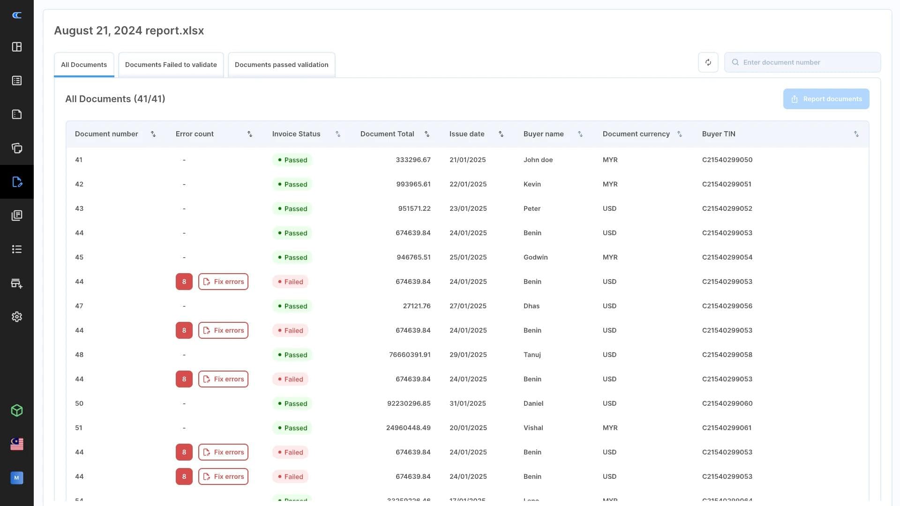Toggle sorting on the Issue date column
This screenshot has width=900, height=506.
point(501,134)
